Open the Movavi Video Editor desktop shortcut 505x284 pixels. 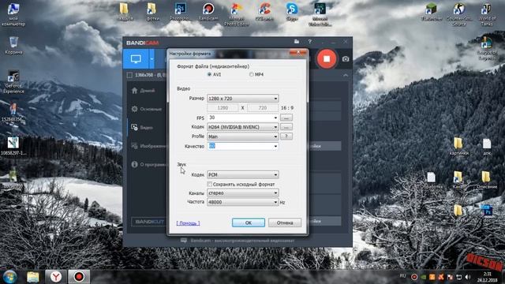(x=320, y=14)
